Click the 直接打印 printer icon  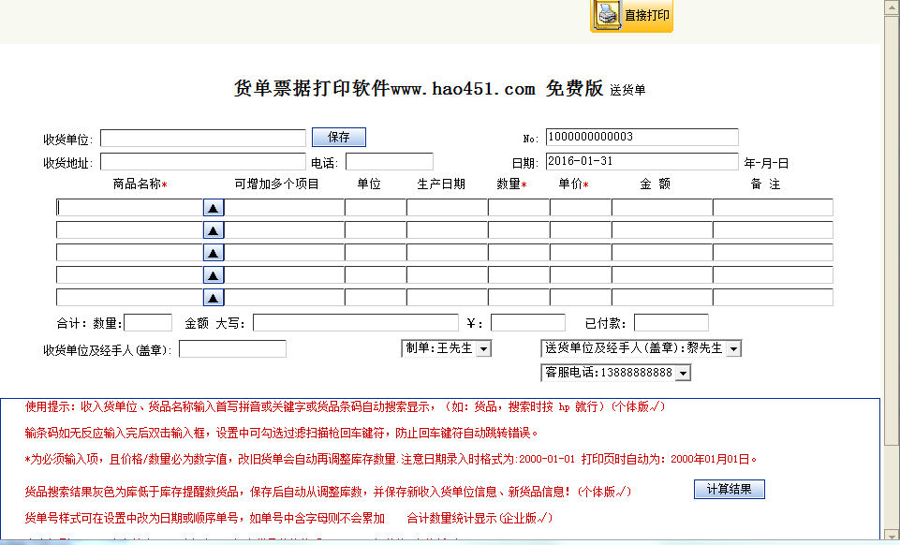pyautogui.click(x=609, y=15)
